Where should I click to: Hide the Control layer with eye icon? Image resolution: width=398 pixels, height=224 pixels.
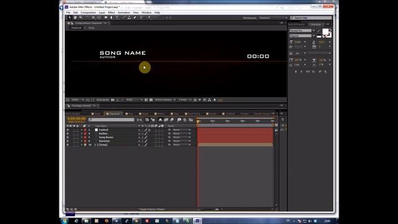(x=68, y=130)
